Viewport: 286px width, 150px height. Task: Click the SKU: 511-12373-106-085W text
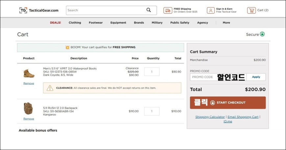point(60,72)
